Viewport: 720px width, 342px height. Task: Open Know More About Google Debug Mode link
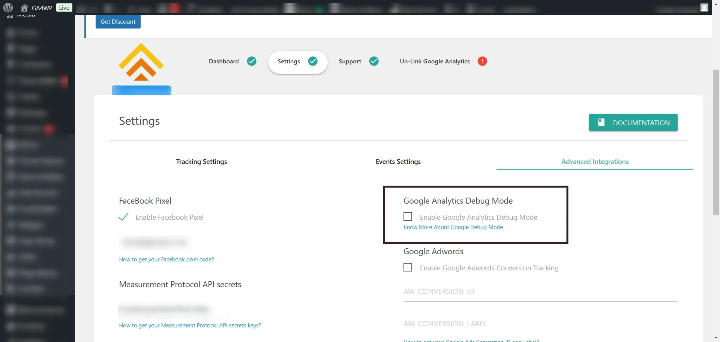[453, 227]
